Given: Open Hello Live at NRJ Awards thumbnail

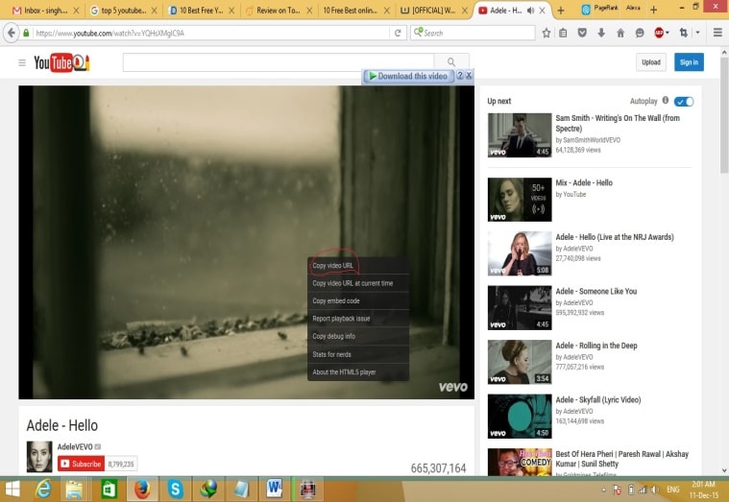Looking at the screenshot, I should 520,253.
